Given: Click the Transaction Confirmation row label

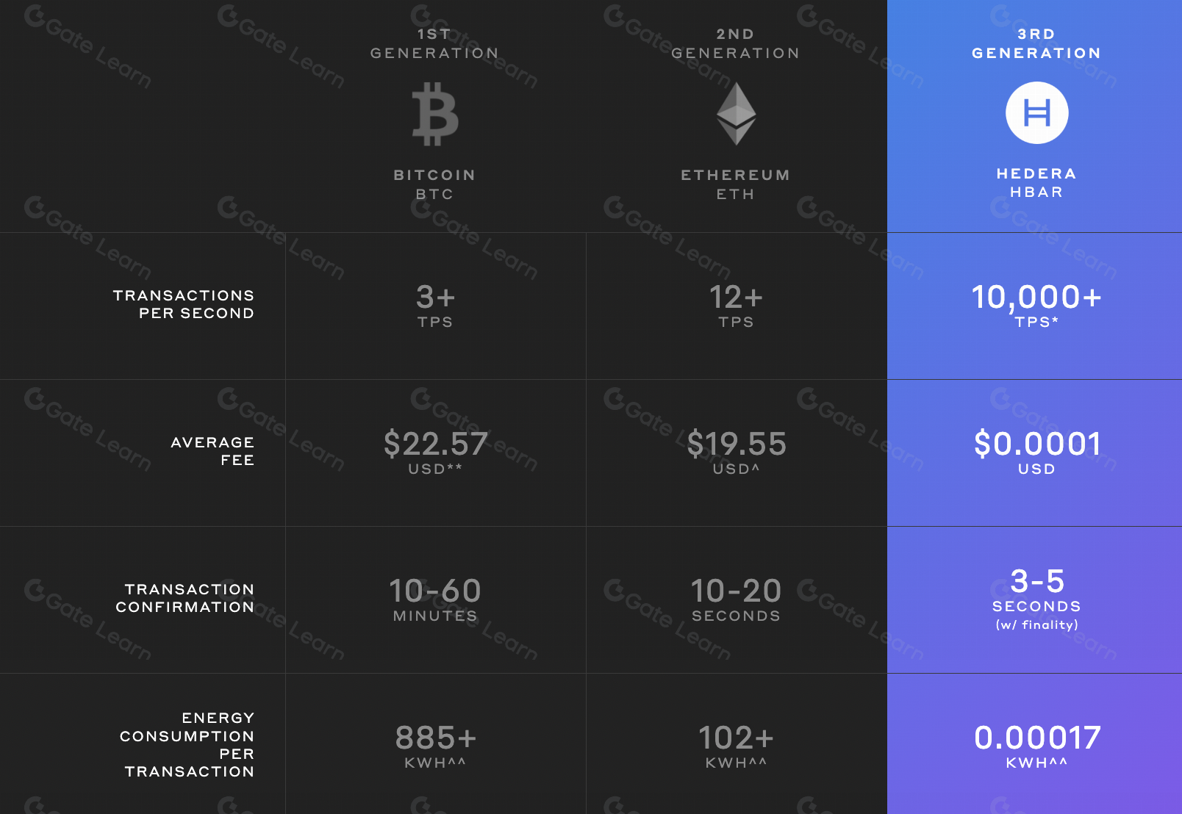Looking at the screenshot, I should click(x=185, y=598).
